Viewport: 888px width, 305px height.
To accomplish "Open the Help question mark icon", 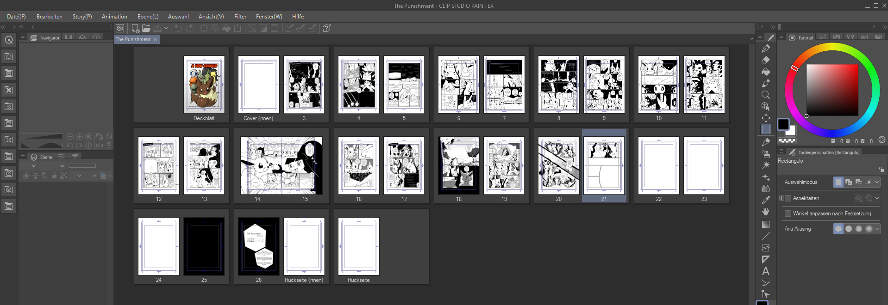I will pyautogui.click(x=326, y=28).
